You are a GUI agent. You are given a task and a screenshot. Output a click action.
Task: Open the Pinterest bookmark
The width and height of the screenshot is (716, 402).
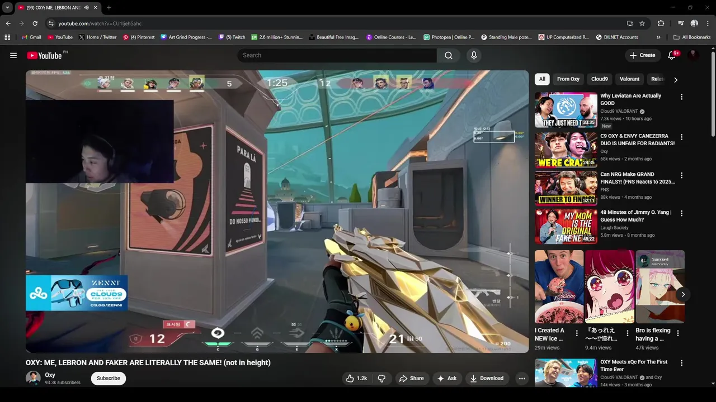[139, 37]
